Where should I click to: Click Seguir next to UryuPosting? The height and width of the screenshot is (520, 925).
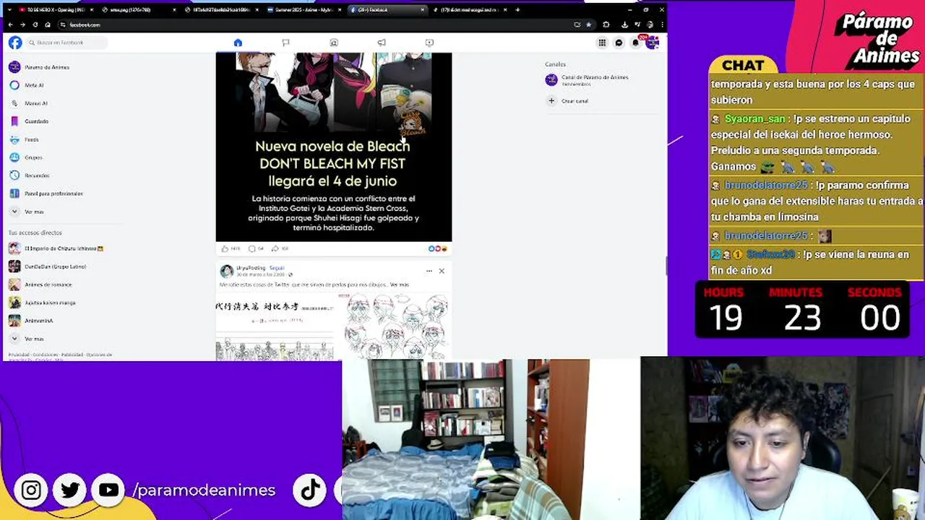277,268
